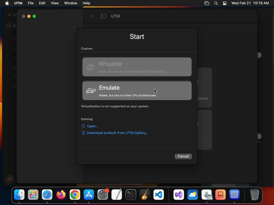The image size is (274, 205).
Task: Open the Trash from the Dock
Action: click(x=255, y=195)
